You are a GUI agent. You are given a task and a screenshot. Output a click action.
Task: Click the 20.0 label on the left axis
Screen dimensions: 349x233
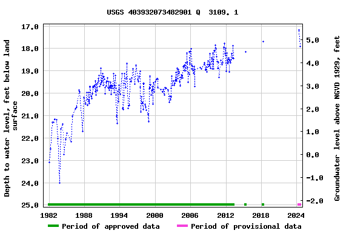[x=30, y=93]
